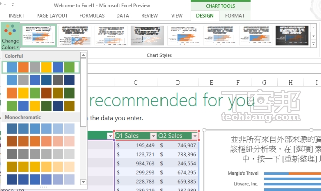The width and height of the screenshot is (321, 191).
Task: Go to the DATA tab
Action: (123, 16)
